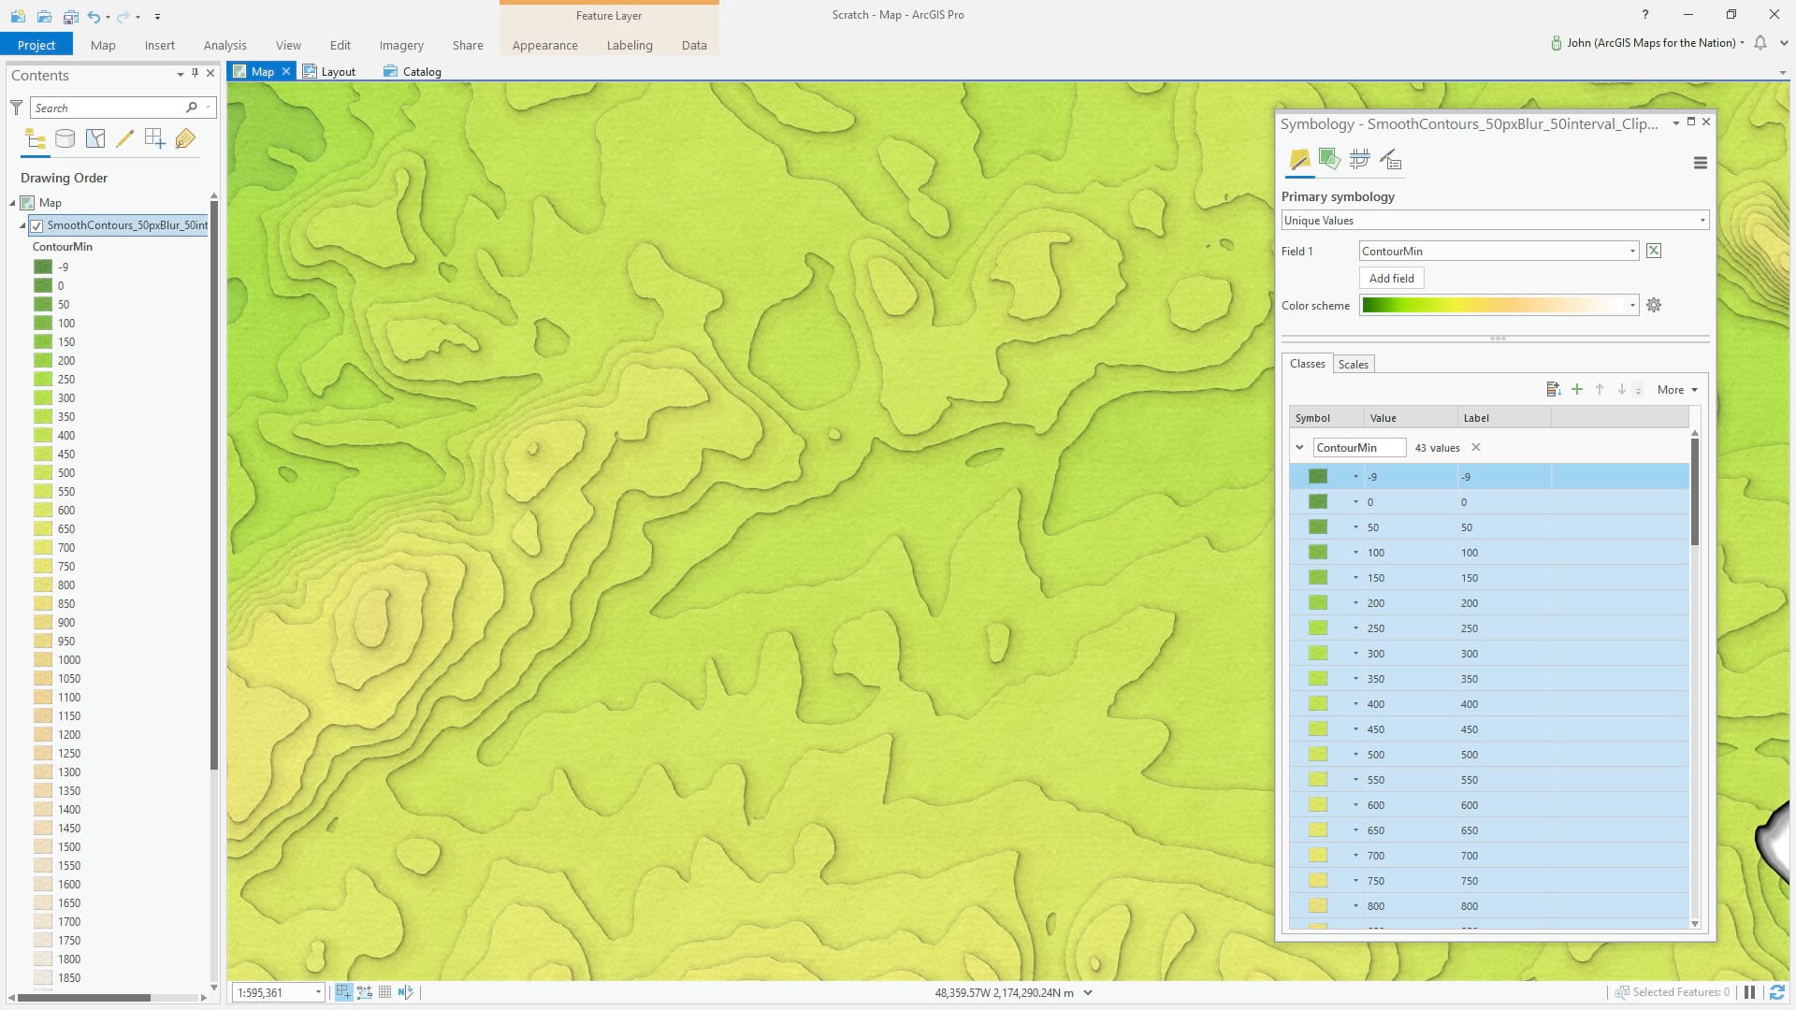Viewport: 1796px width, 1010px height.
Task: Click green plus to add unlisted values
Action: coord(1577,390)
